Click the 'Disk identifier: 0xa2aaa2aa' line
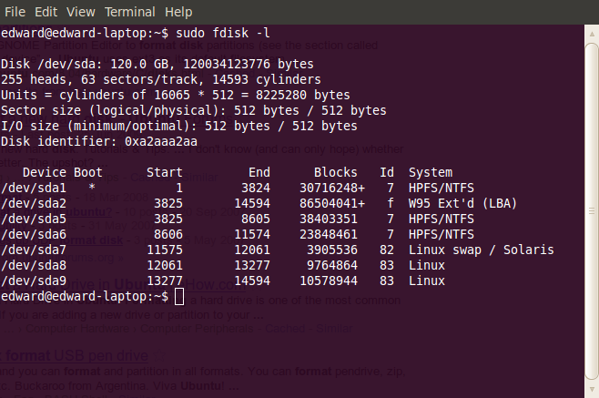This screenshot has width=599, height=398. [99, 141]
